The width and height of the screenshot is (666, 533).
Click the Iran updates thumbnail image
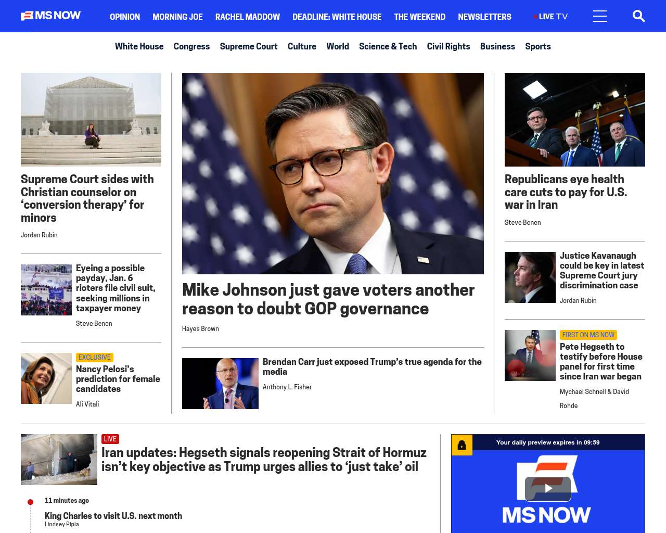point(59,460)
